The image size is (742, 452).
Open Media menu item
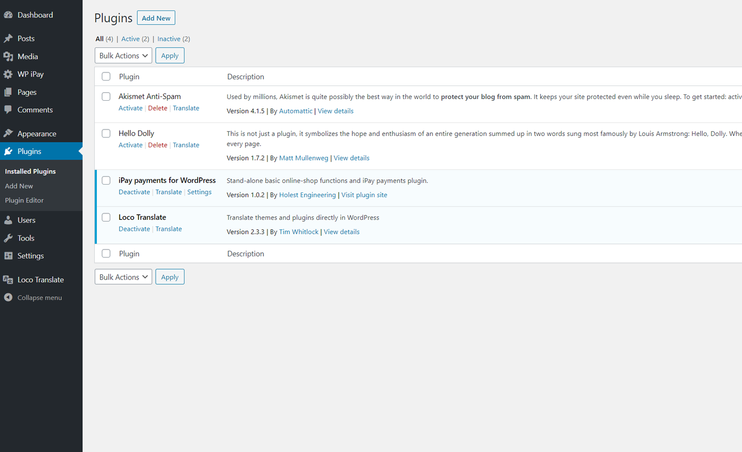(x=28, y=57)
